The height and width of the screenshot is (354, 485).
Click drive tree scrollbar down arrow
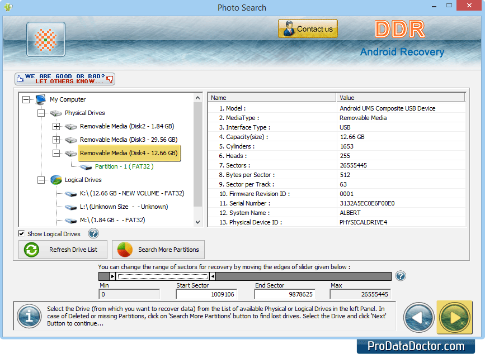pos(197,222)
